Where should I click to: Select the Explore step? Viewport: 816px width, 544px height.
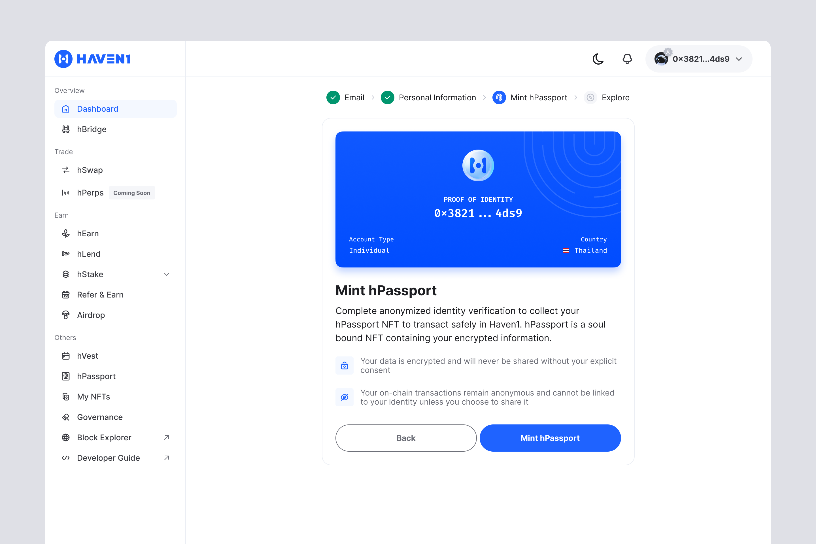click(615, 97)
